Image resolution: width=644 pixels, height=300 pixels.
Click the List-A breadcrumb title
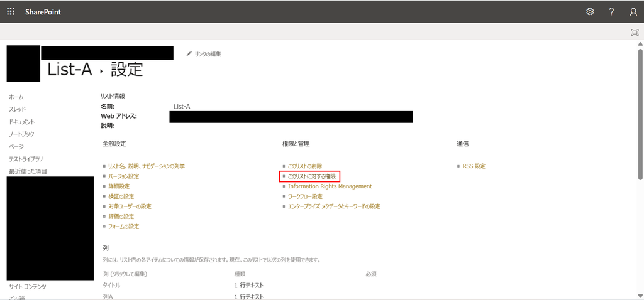click(x=69, y=70)
